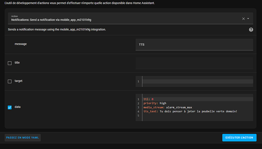Click the Action field showing mobile_app_m2101k9g notification
Viewport: 262px width, 149px height.
[x=130, y=18]
